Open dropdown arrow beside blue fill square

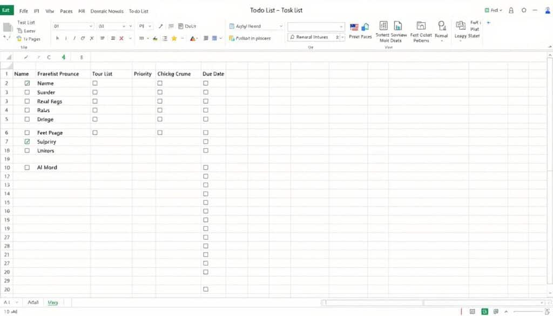point(221,38)
